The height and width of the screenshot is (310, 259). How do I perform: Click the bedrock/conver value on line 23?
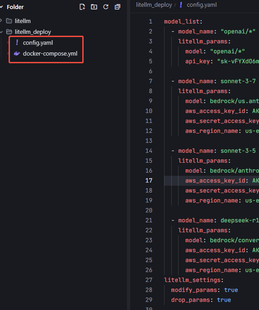pos(234,240)
